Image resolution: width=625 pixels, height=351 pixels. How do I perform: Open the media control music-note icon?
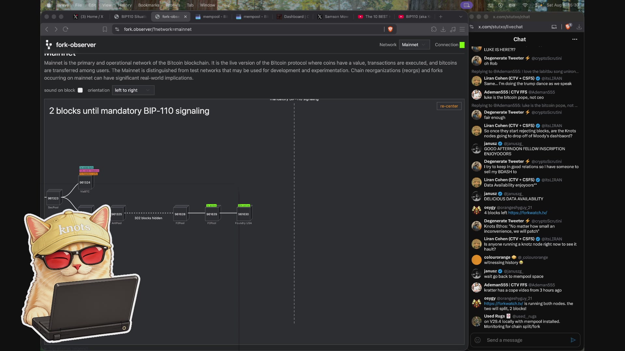tap(452, 29)
